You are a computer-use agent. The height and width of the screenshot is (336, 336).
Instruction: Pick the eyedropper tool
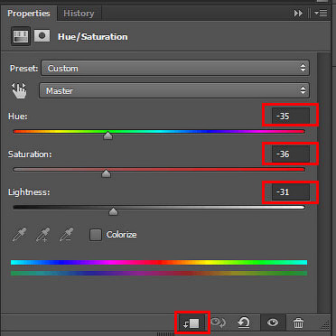(x=19, y=235)
